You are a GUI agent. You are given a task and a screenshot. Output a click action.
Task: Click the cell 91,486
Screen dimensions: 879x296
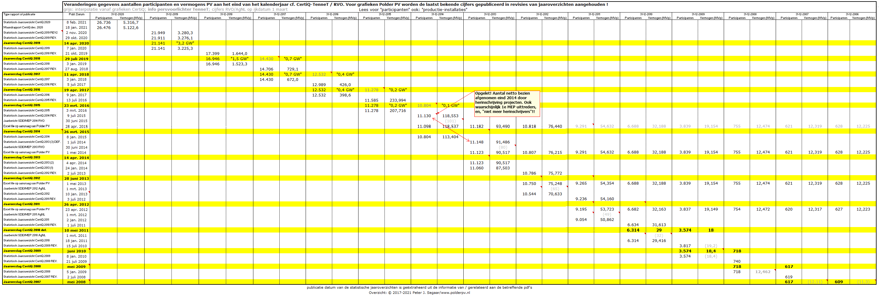coord(503,142)
